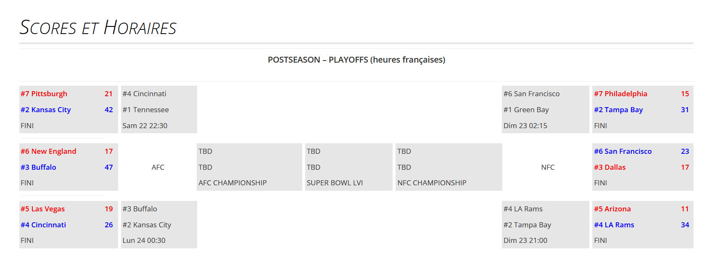Select #6 New England team name
The height and width of the screenshot is (279, 715).
48,151
